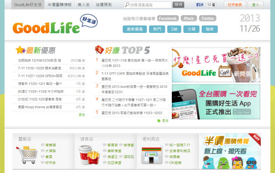Open TOP 5 item 2, 7-11 CITY CAFE

pyautogui.click(x=135, y=76)
